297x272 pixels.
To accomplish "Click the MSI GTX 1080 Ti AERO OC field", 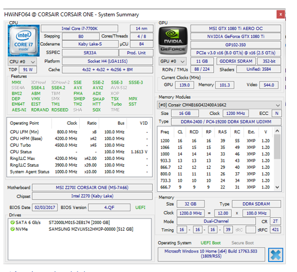I will pyautogui.click(x=236, y=28).
